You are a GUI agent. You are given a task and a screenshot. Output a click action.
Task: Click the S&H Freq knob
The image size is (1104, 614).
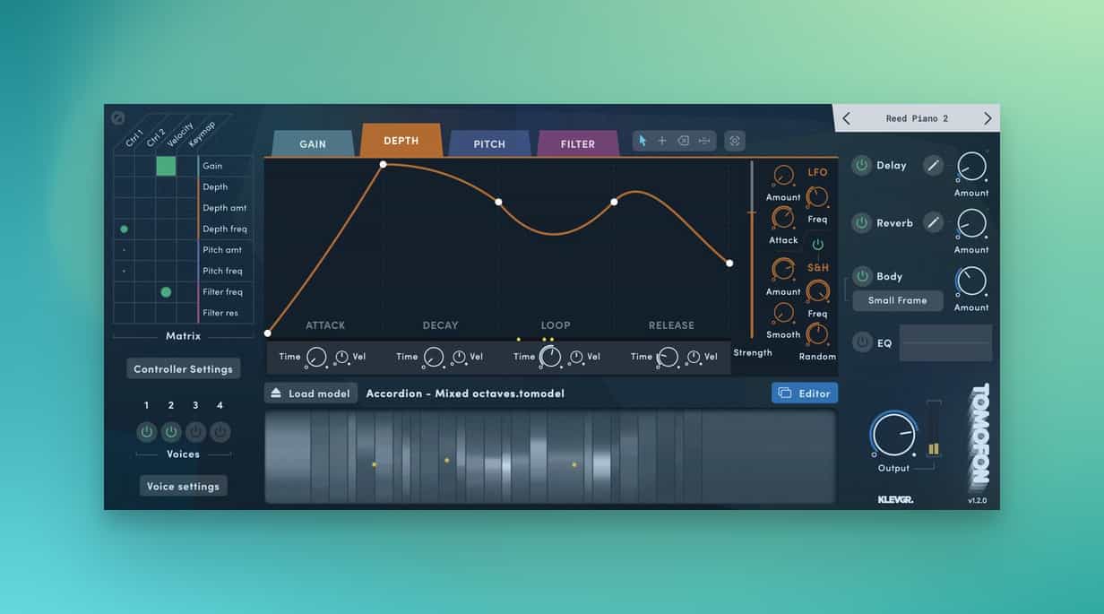click(817, 291)
